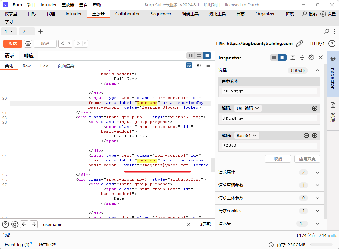Open the URL编码 decode type dropdown
Image resolution: width=339 pixels, height=249 pixels.
click(x=248, y=108)
